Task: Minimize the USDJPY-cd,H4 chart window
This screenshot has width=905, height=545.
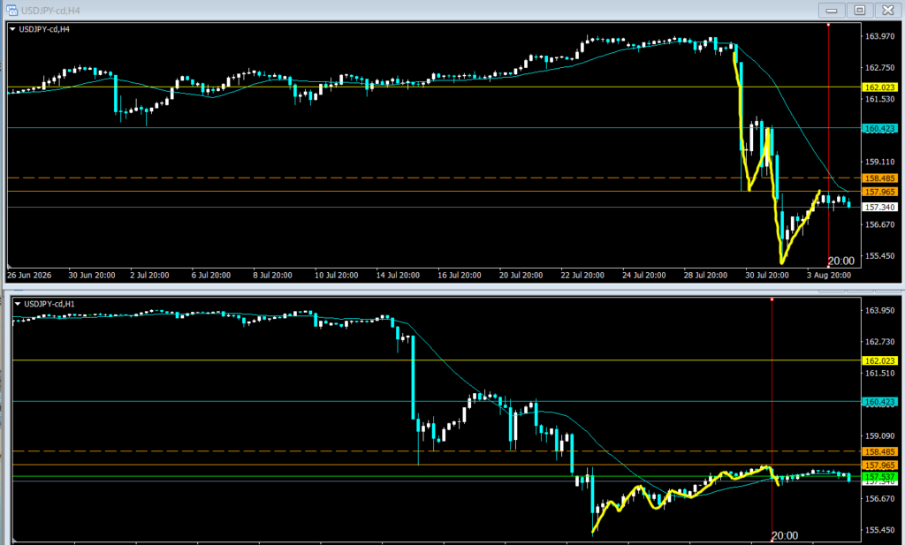Action: (832, 10)
